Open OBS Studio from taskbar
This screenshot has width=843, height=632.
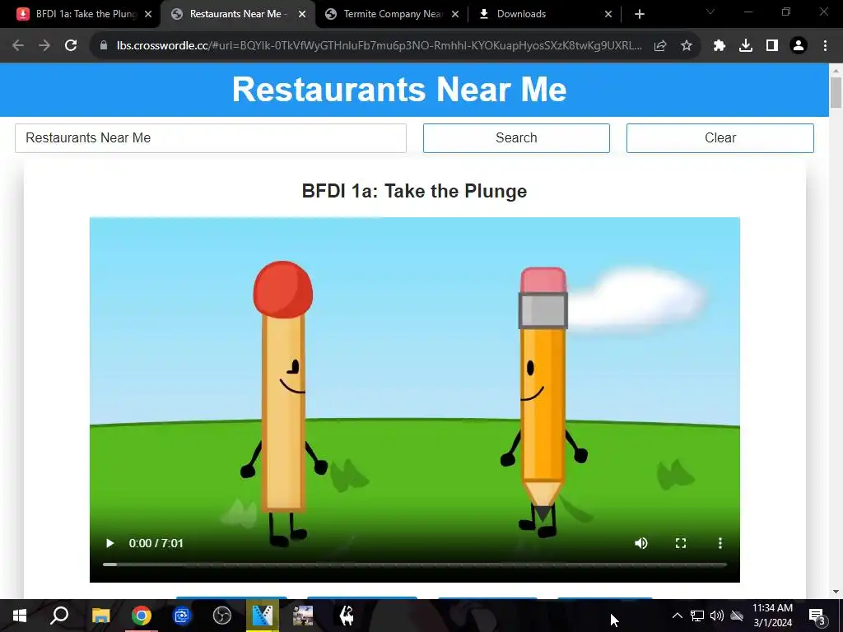pos(222,616)
